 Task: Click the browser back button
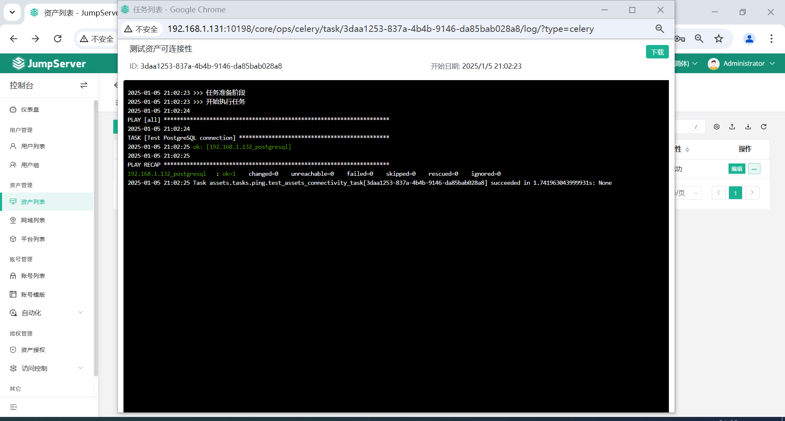click(13, 38)
